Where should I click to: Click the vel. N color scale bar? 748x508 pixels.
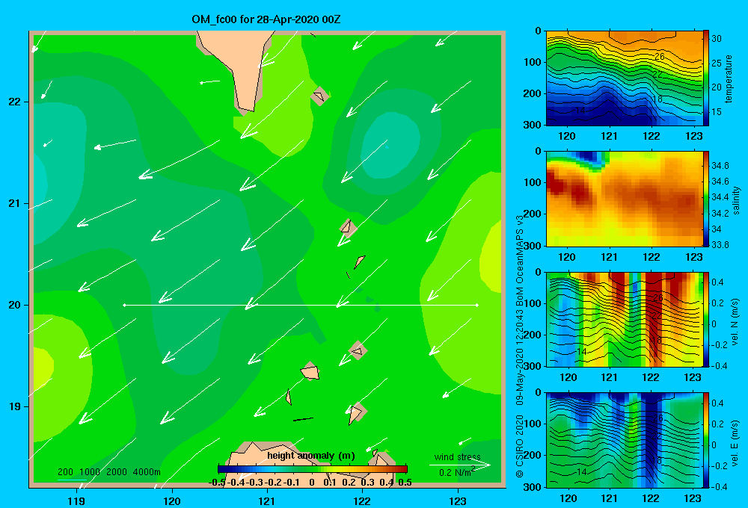(x=706, y=319)
